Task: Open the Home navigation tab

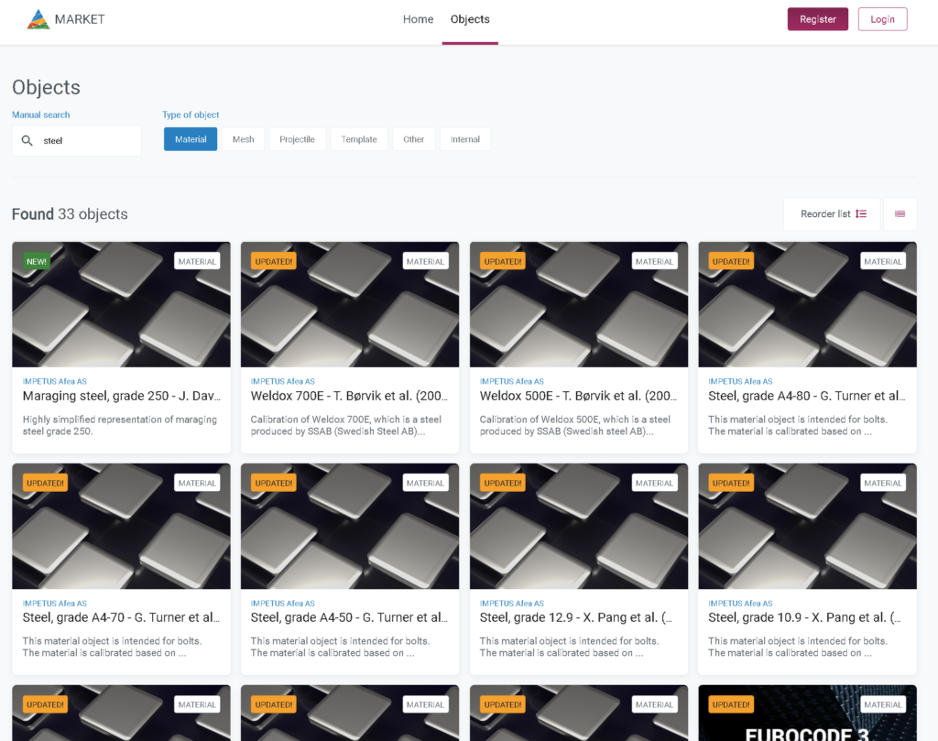Action: (418, 19)
